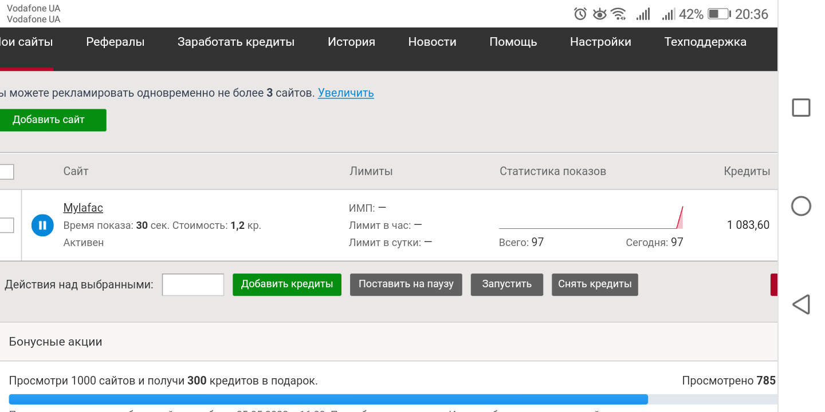Open the Рефералы menu tab
This screenshot has height=412, width=825.
tap(115, 42)
